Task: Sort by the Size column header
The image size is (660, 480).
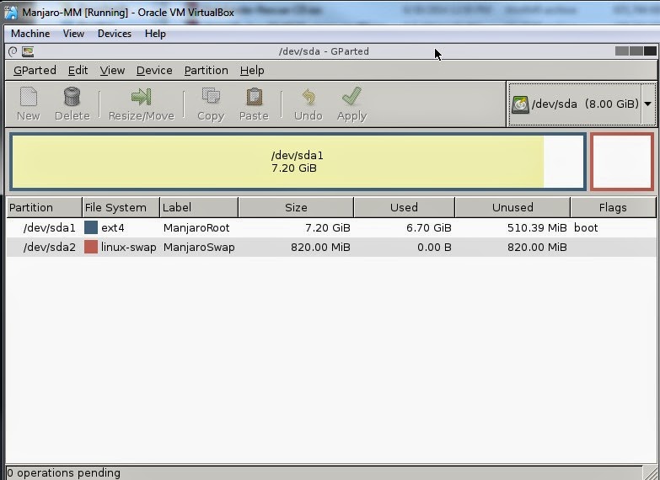Action: pos(296,207)
